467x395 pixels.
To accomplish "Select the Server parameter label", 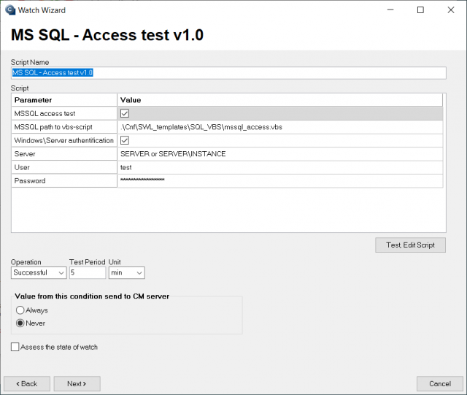I will pyautogui.click(x=64, y=154).
